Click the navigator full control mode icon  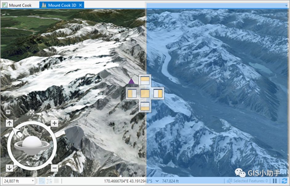click(x=32, y=112)
